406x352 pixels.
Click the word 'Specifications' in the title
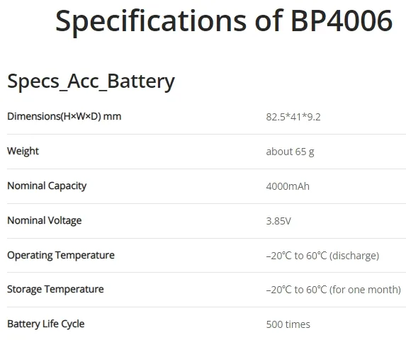click(x=151, y=21)
